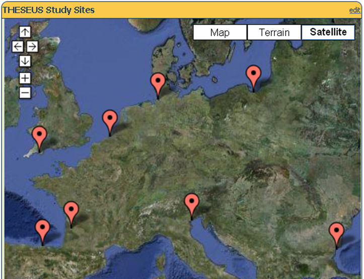Pan the map left with the arrow
The width and height of the screenshot is (364, 279).
pos(18,47)
